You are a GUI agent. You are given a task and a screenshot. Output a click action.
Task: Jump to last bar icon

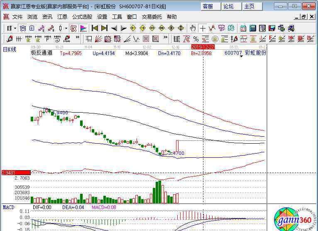[x=104, y=28]
